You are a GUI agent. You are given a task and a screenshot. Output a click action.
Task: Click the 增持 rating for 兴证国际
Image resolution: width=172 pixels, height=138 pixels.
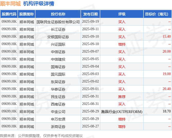(122, 44)
